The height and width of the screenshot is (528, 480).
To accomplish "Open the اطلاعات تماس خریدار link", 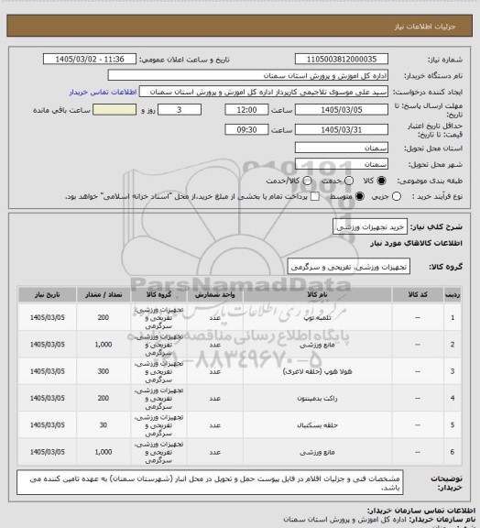I will (x=103, y=92).
